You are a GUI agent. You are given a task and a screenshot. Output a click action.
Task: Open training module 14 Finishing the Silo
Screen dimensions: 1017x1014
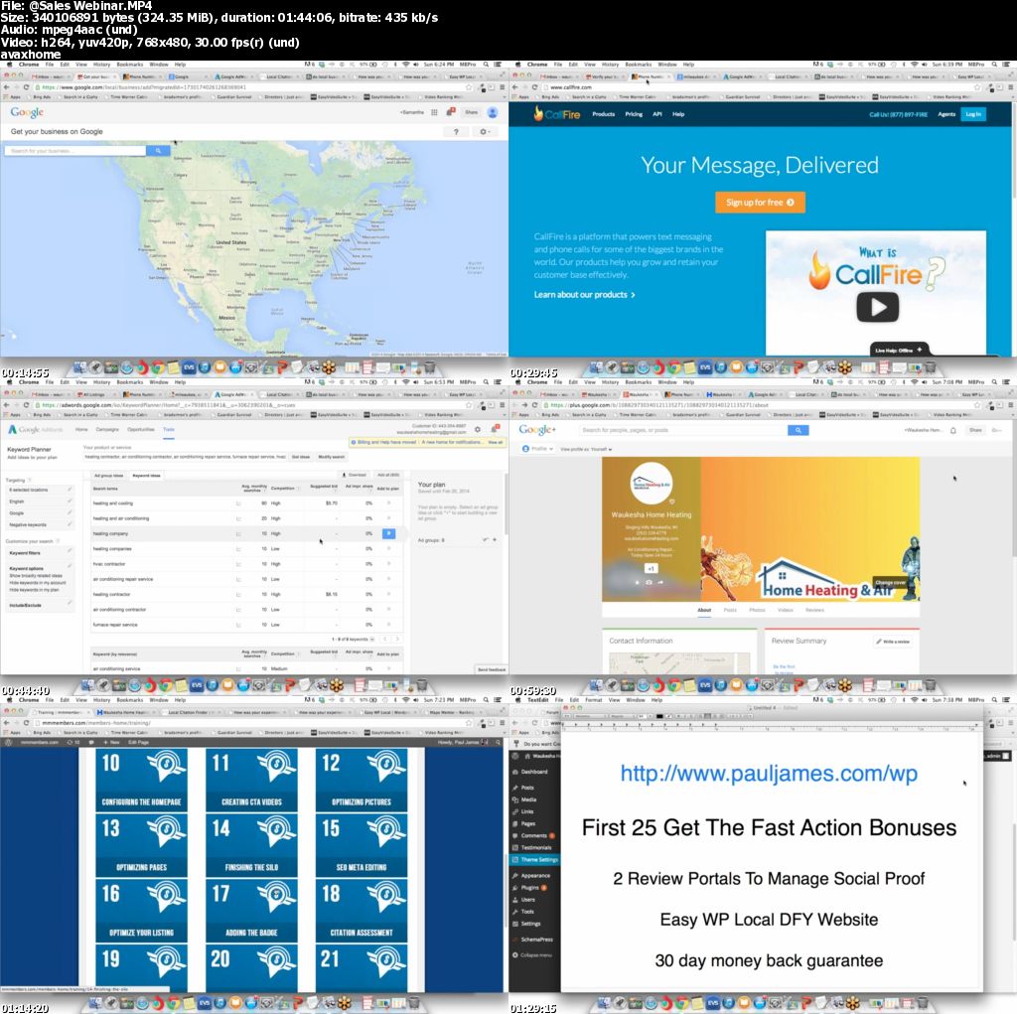coord(251,845)
